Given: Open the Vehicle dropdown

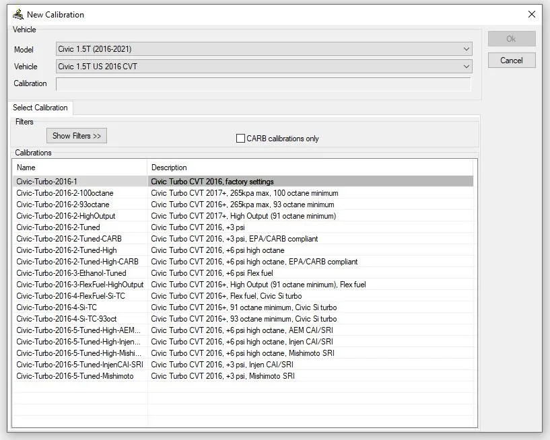Looking at the screenshot, I should click(x=264, y=67).
